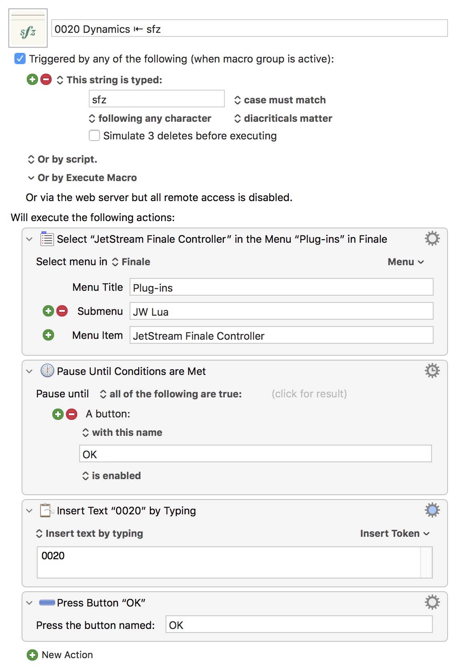Toggle the Triggered by checkbox
Image resolution: width=456 pixels, height=669 pixels.
coord(20,59)
